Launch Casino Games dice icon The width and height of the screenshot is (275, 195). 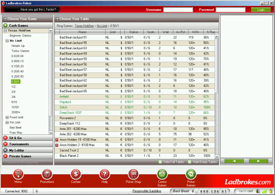(x=162, y=174)
